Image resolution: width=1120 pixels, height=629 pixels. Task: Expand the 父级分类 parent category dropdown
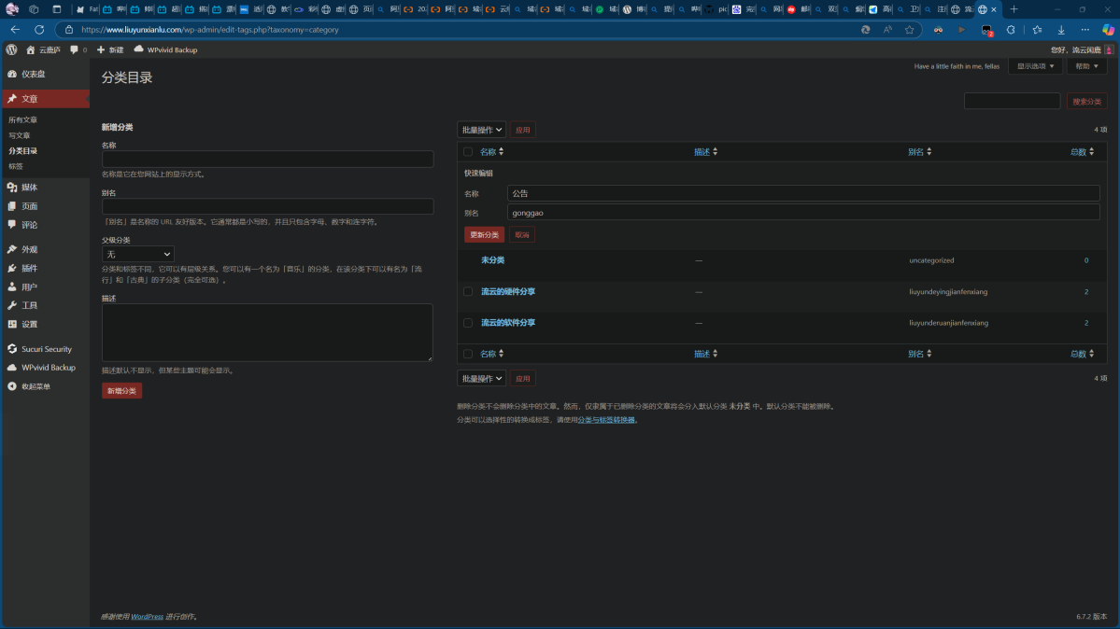coord(138,254)
